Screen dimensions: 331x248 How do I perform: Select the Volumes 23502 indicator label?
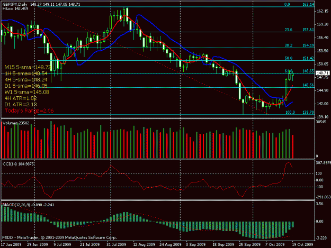[16, 123]
